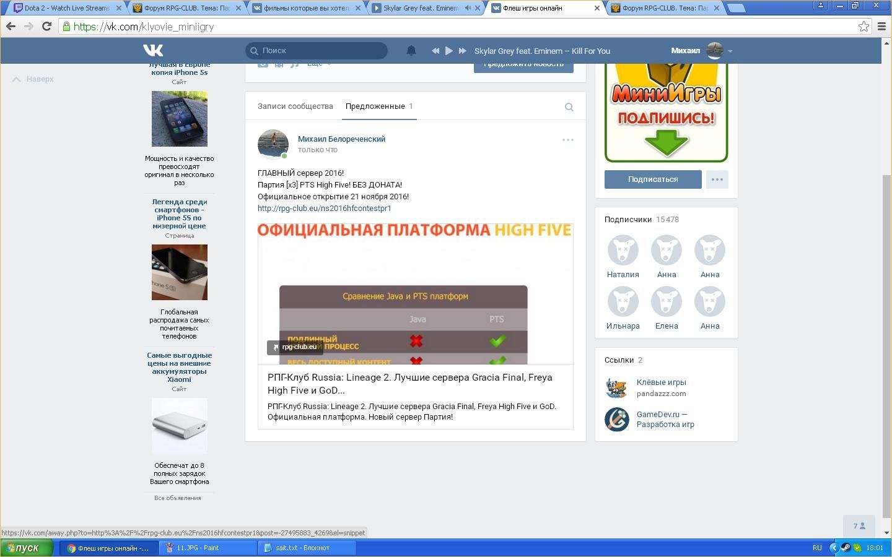Switch to the sait.txt - Блокнот taskbar window
The image size is (892, 557).
click(x=307, y=548)
